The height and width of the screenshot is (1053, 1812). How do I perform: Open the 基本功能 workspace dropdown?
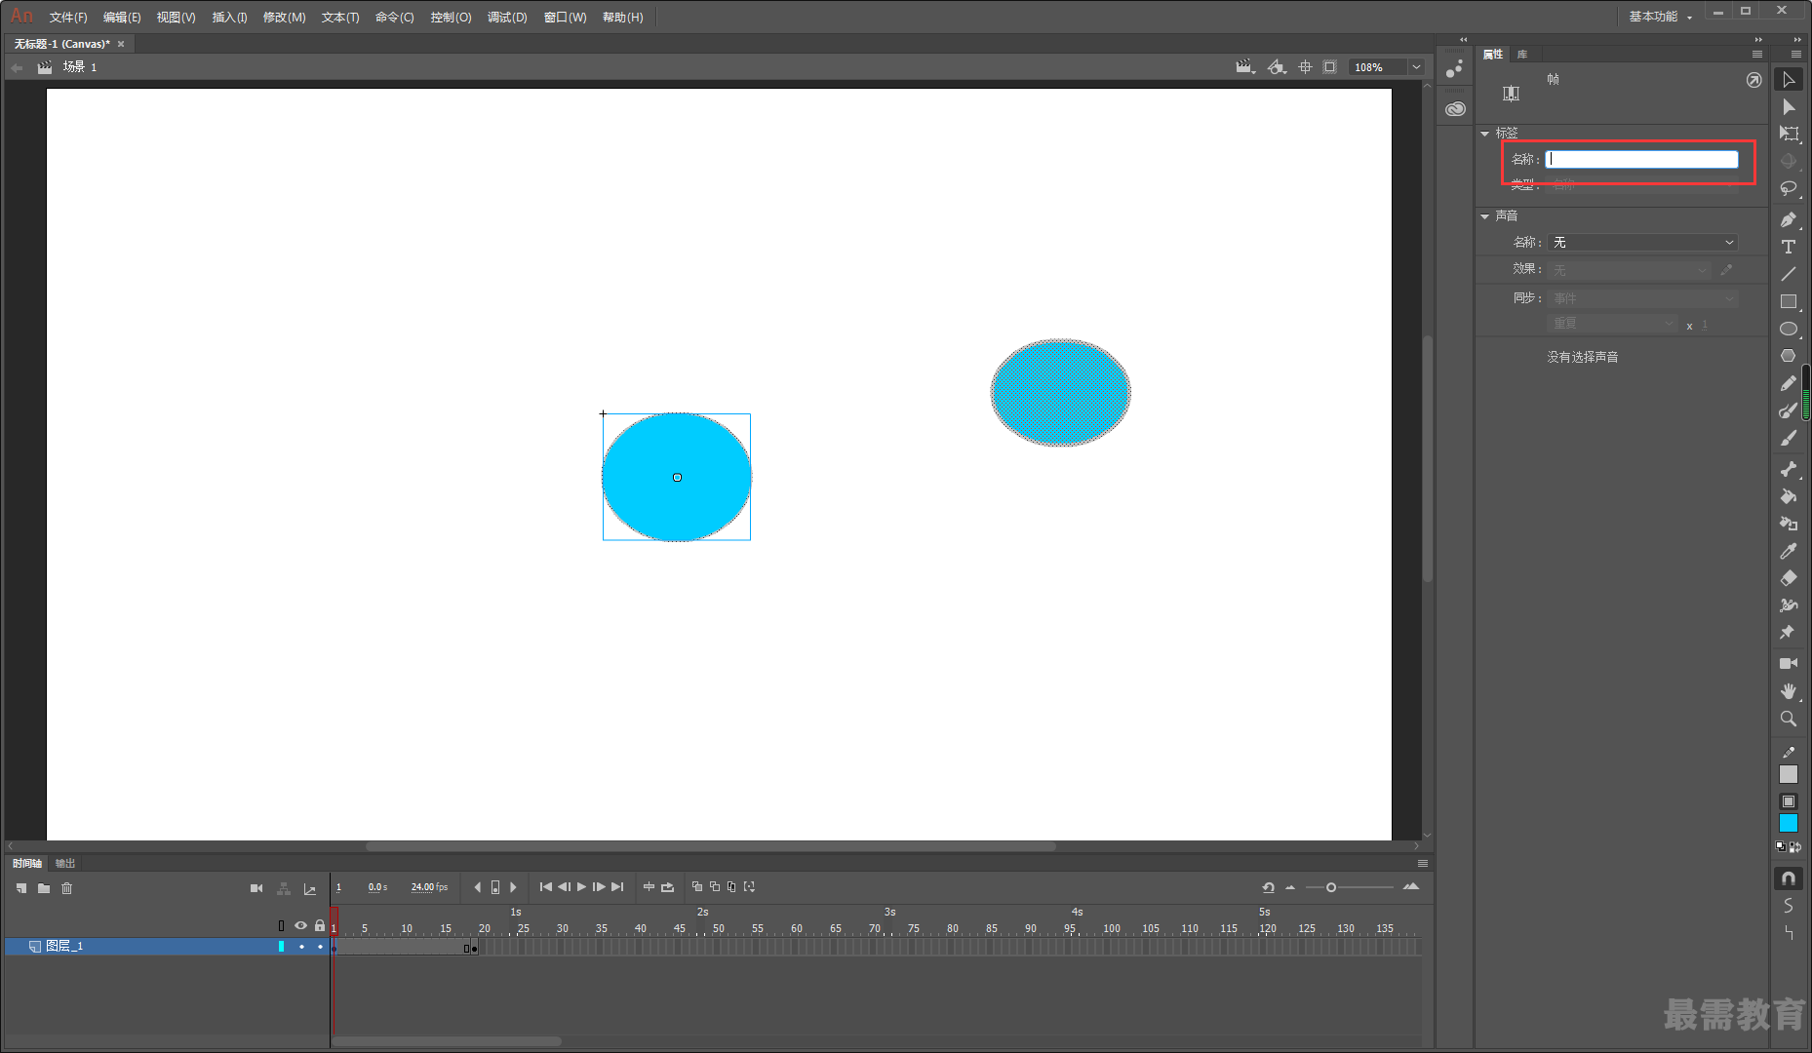[x=1661, y=17]
